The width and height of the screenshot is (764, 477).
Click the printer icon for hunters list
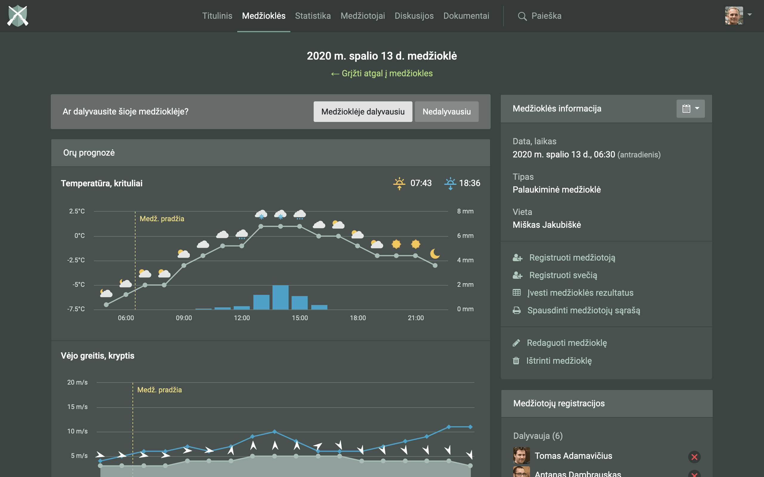pyautogui.click(x=517, y=310)
